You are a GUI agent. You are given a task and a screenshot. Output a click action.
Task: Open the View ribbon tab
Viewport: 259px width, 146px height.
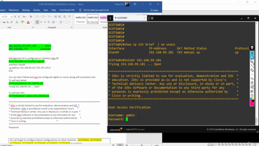[46, 10]
